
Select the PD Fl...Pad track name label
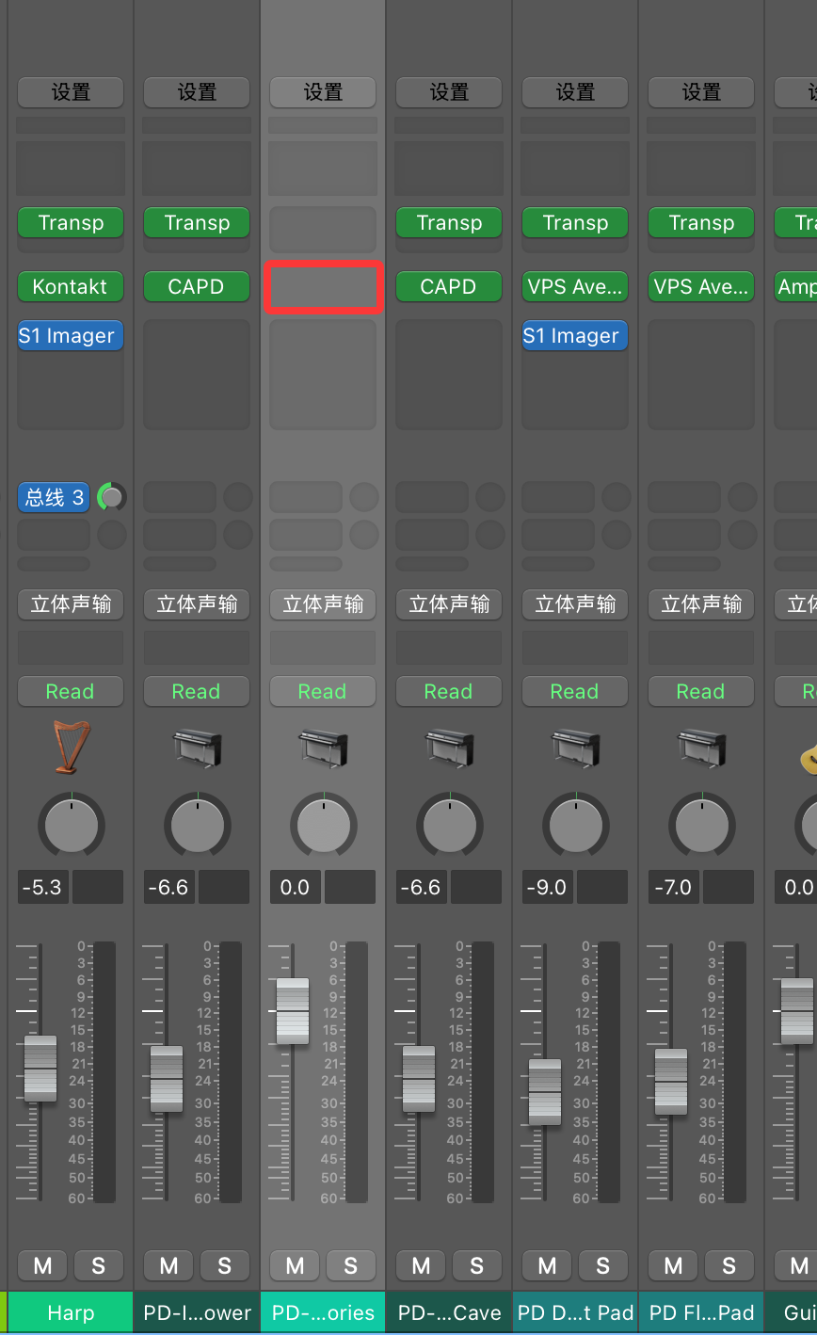pos(701,1312)
